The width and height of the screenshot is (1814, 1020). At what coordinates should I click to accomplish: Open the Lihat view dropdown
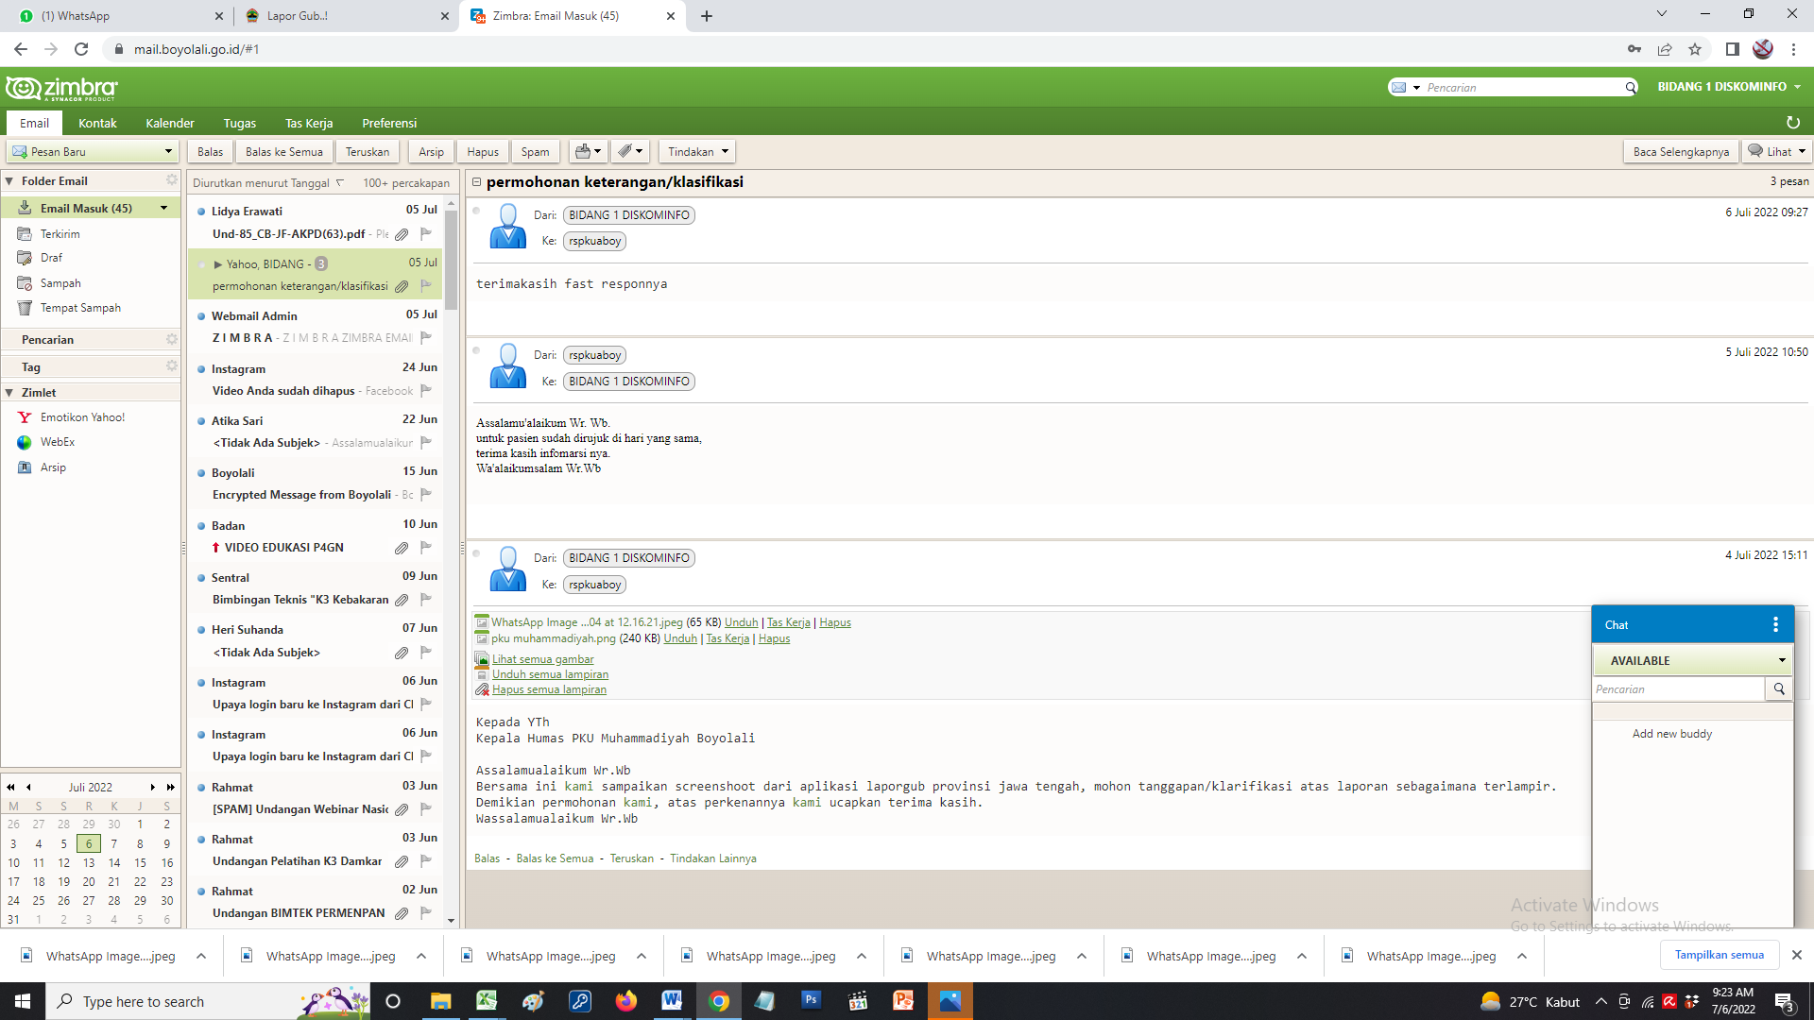[1776, 151]
